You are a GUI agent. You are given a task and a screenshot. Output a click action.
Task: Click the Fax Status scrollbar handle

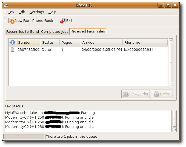point(174,120)
